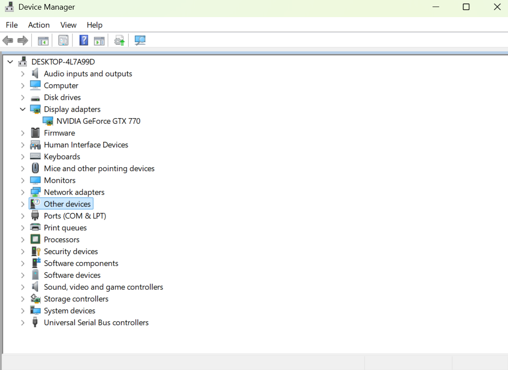
Task: Select the Processors category
Action: [61, 240]
